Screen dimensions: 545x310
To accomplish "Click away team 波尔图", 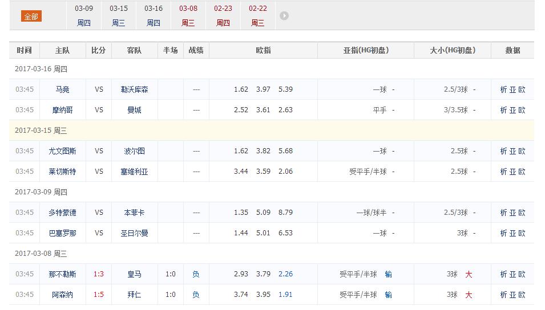I will 134,151.
